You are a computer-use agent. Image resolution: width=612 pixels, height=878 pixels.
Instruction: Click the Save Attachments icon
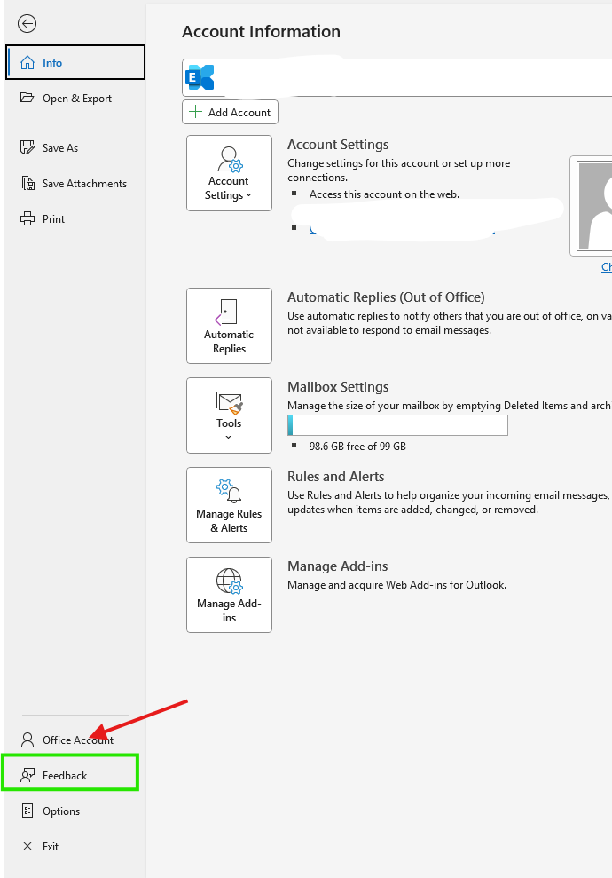(28, 183)
